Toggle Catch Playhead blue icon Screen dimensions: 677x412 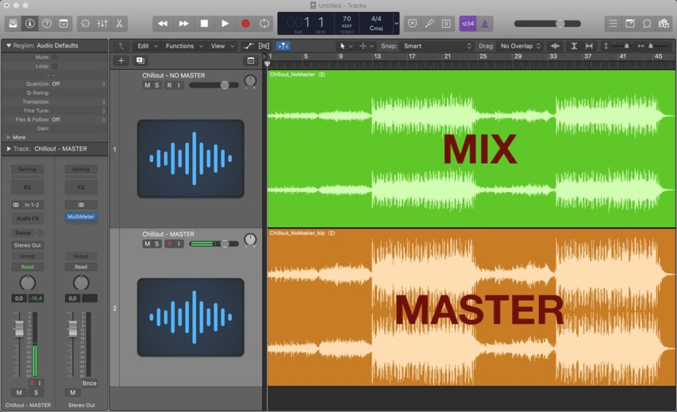point(283,46)
